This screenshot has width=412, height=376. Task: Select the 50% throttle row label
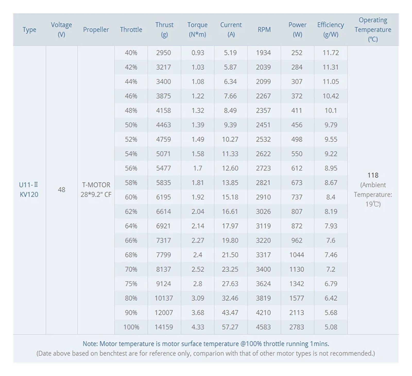coord(131,125)
